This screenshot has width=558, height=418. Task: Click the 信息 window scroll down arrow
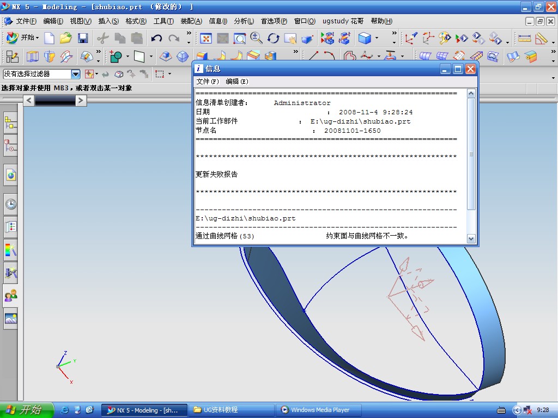click(x=471, y=239)
